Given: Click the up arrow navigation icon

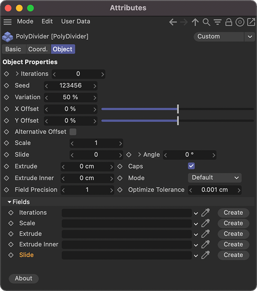Looking at the screenshot, I should pos(195,22).
